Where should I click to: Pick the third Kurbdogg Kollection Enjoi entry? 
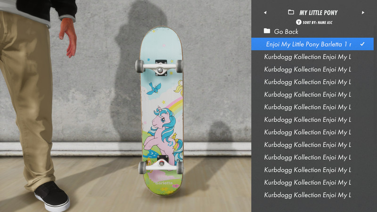click(x=312, y=82)
